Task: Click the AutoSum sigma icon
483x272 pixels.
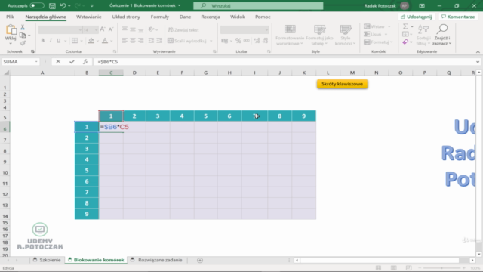Action: click(406, 26)
